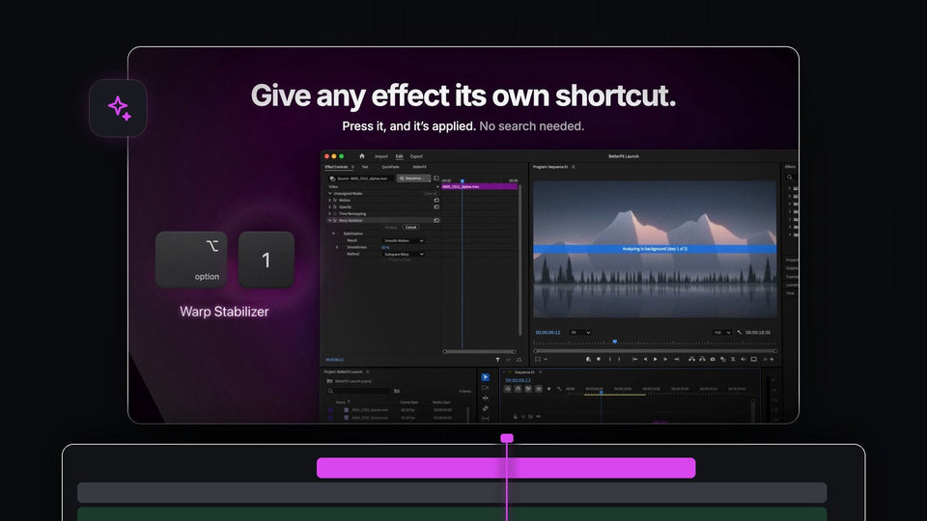Select the Razor tool

point(486,409)
